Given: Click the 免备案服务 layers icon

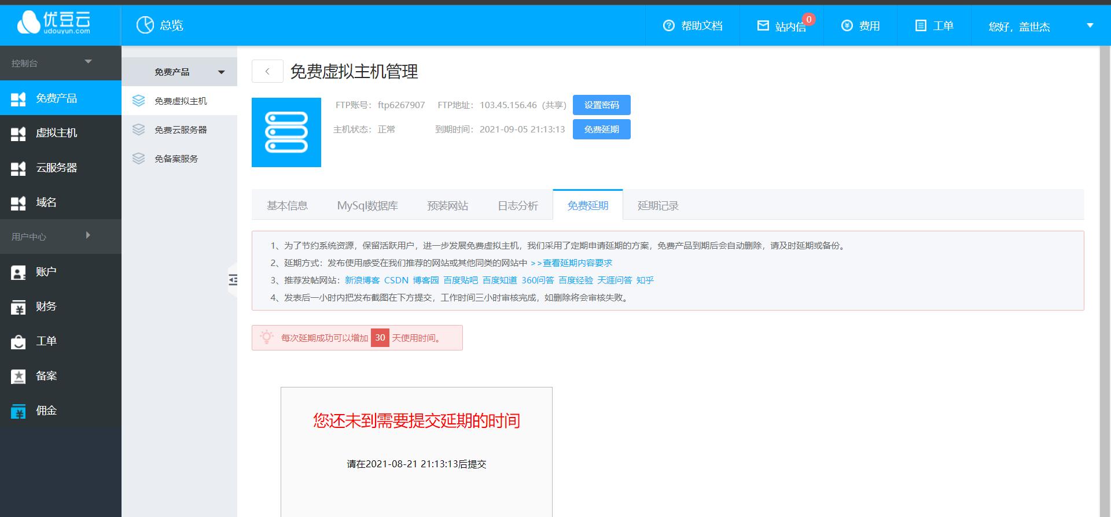Looking at the screenshot, I should click(139, 158).
